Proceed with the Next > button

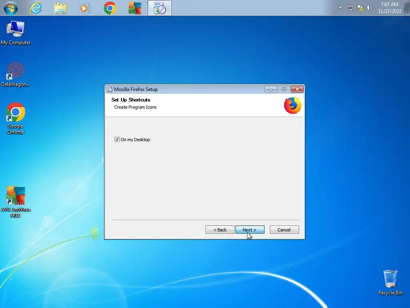250,230
